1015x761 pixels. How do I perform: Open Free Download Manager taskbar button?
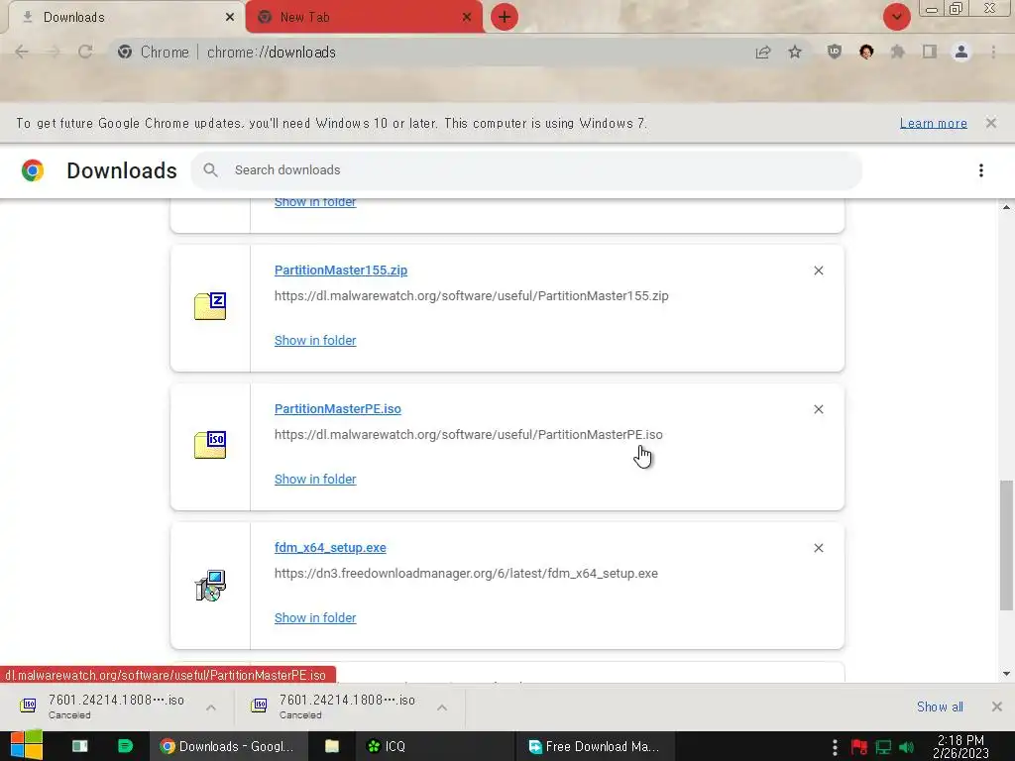pyautogui.click(x=596, y=746)
